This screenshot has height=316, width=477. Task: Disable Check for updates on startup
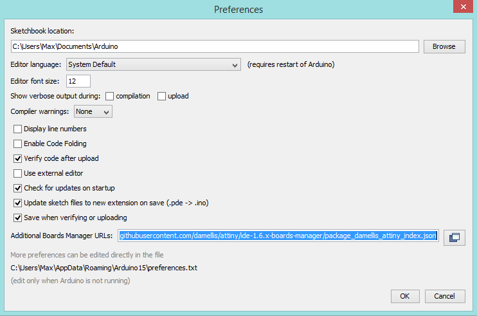coord(18,188)
